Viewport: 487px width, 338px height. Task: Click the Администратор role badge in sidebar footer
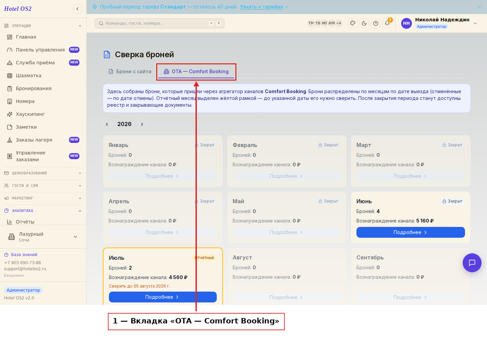tap(23, 290)
